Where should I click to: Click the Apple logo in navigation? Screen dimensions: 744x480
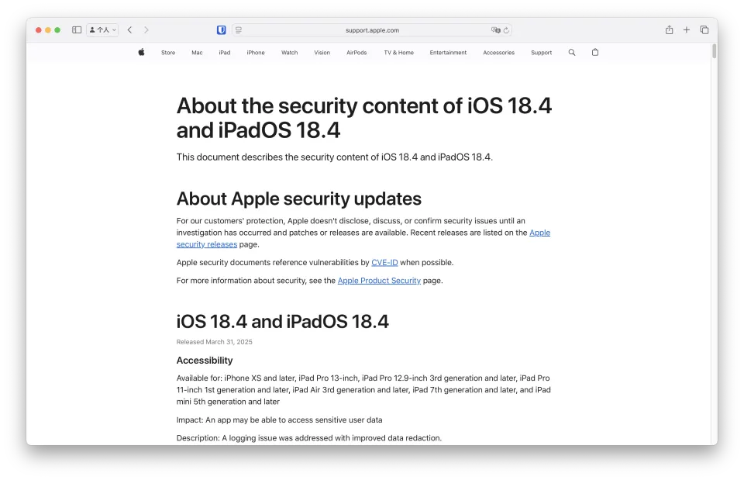click(141, 53)
